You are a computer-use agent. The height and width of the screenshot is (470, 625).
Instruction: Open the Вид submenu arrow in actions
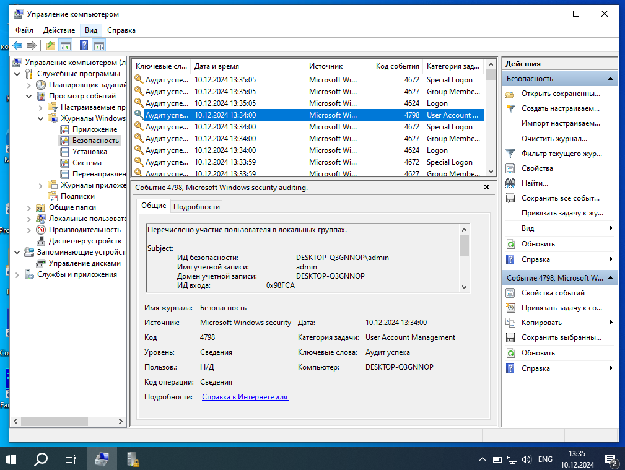click(611, 228)
